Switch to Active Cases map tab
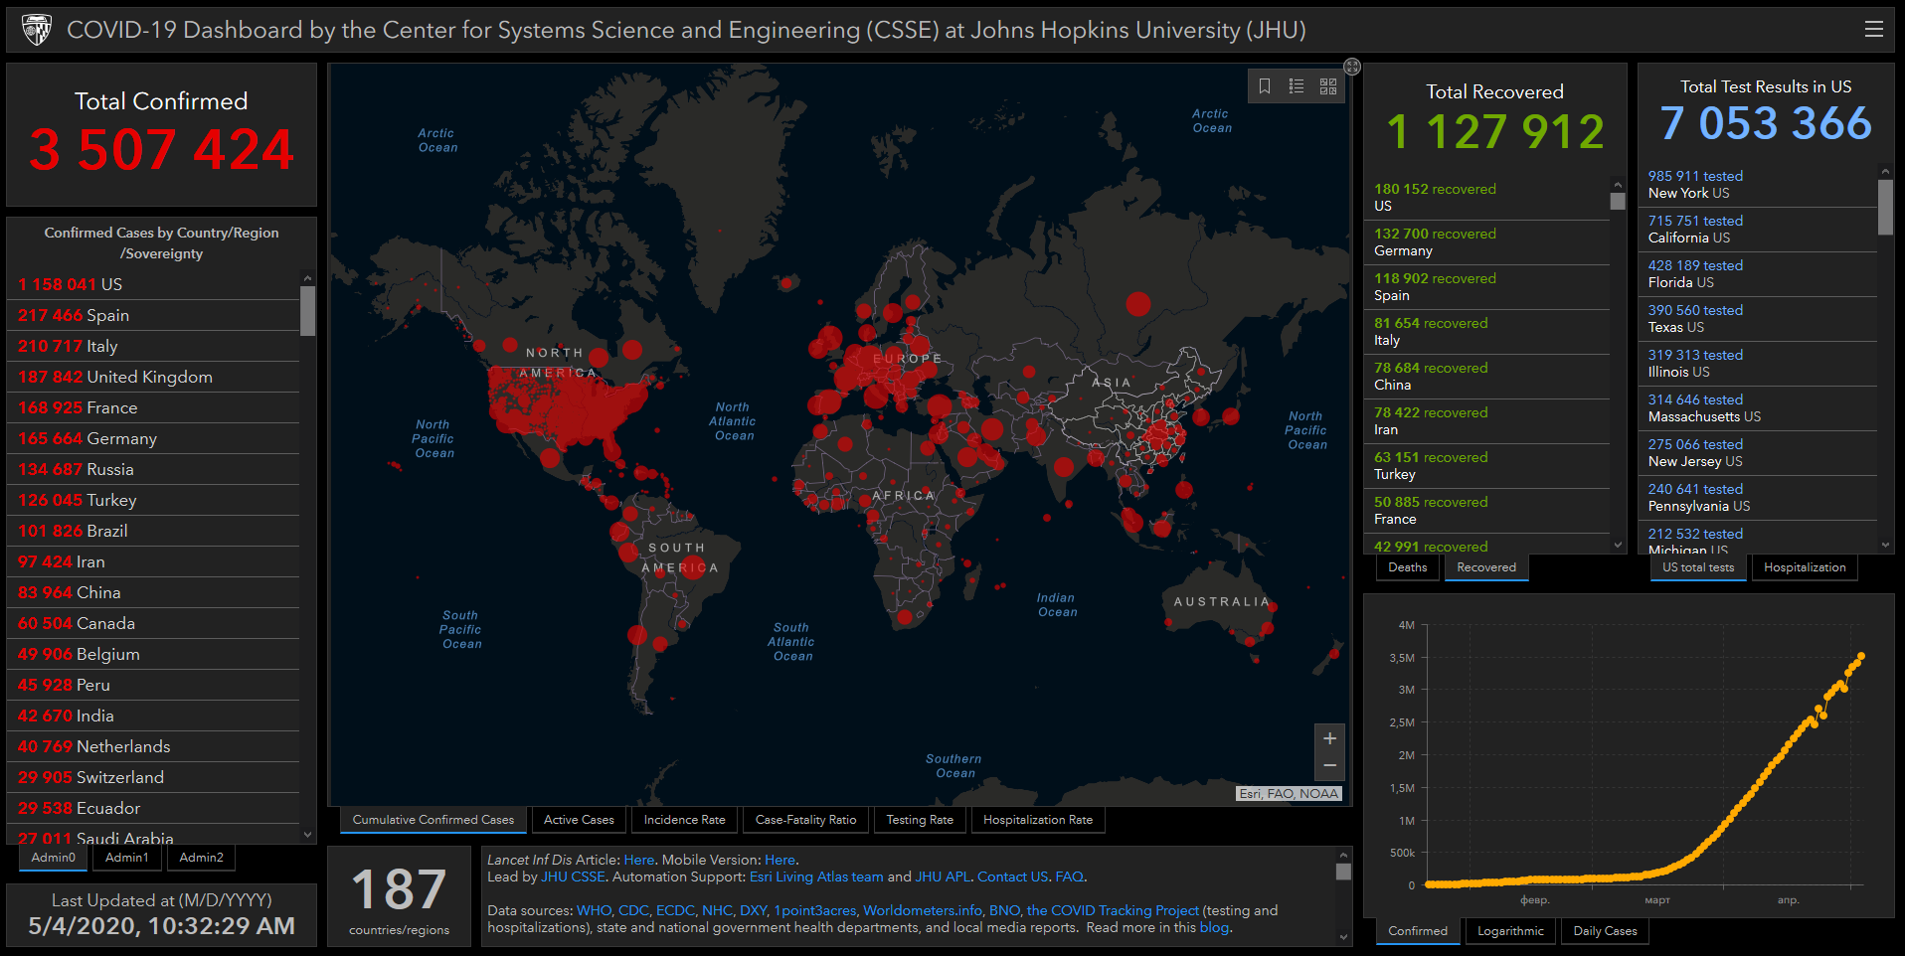The width and height of the screenshot is (1905, 956). pos(579,820)
